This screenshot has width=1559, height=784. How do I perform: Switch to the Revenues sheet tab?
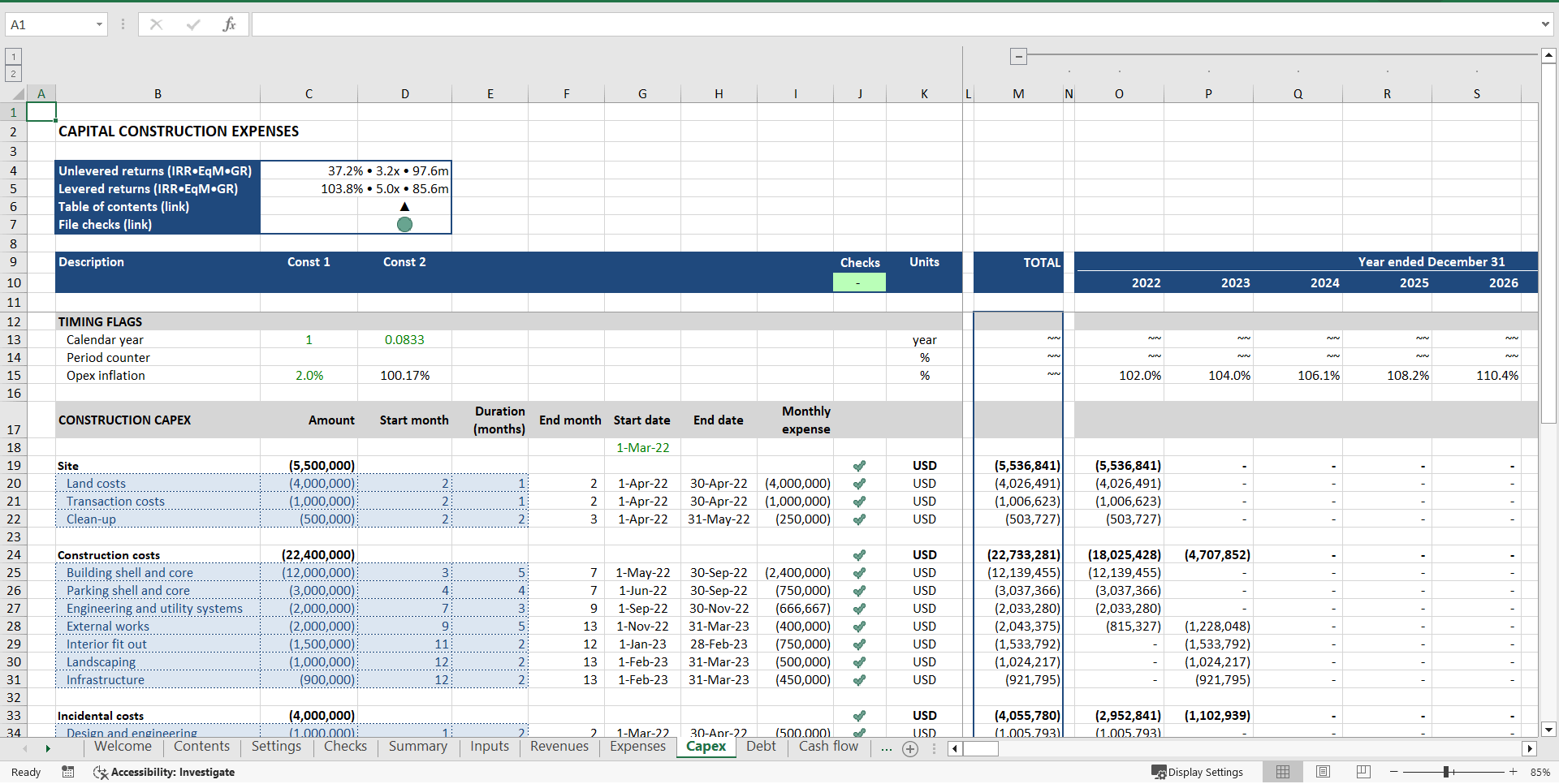(559, 747)
